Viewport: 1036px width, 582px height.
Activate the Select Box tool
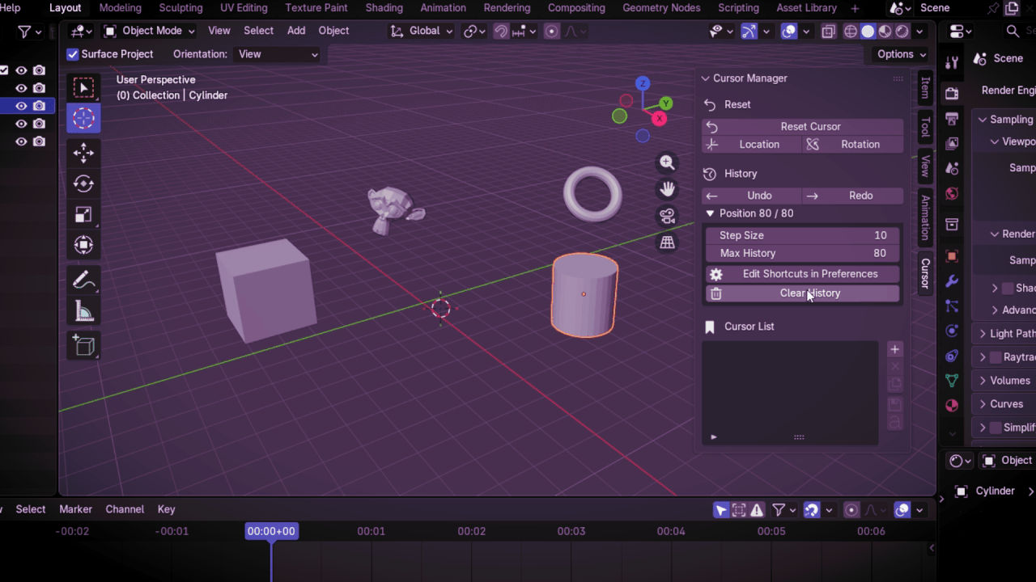tap(83, 88)
